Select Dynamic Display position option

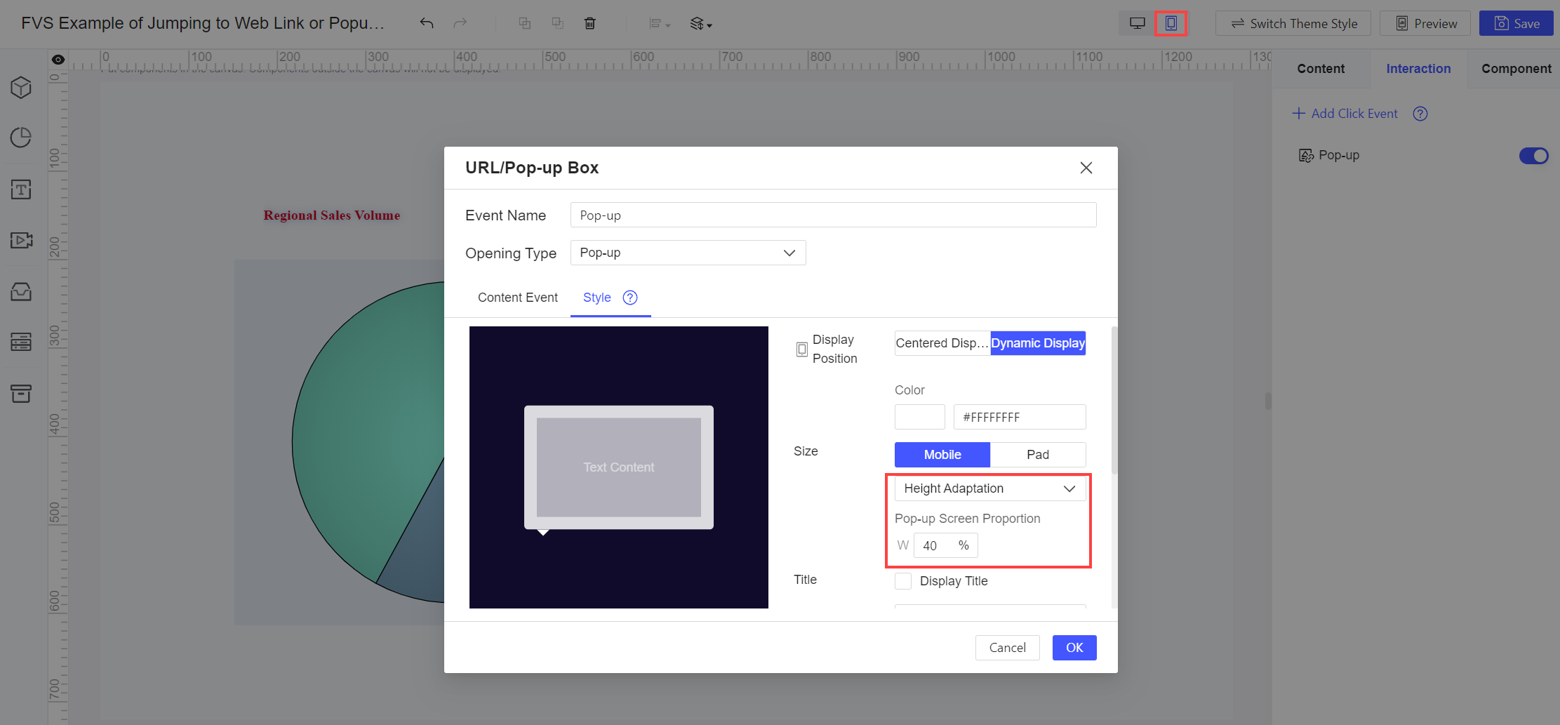coord(1038,343)
